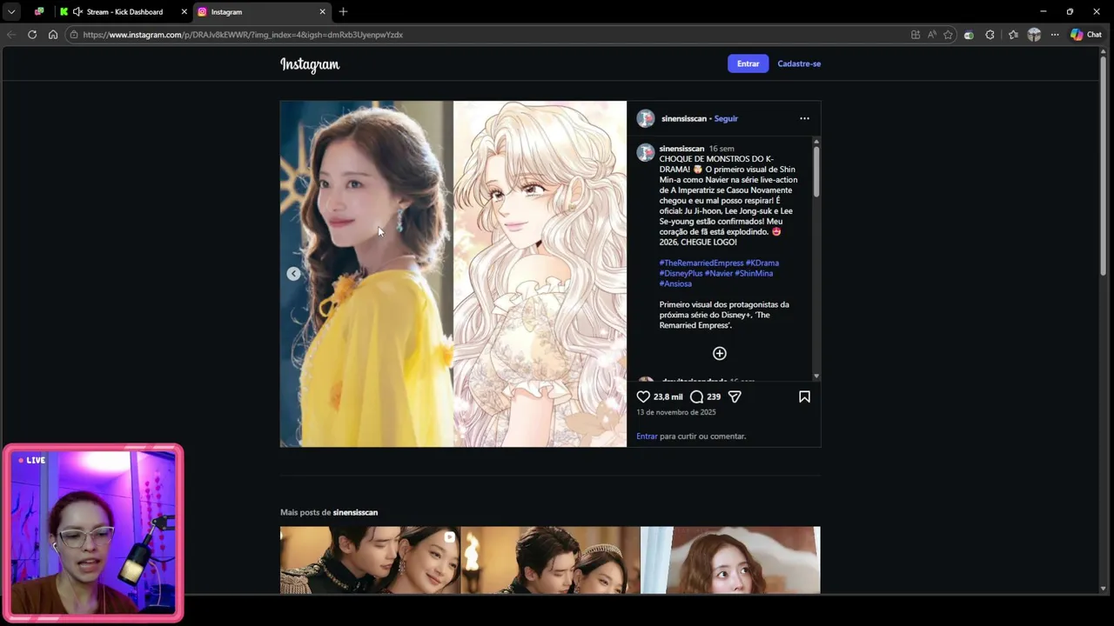Open sinensisscan avatar beside the caption

click(645, 153)
